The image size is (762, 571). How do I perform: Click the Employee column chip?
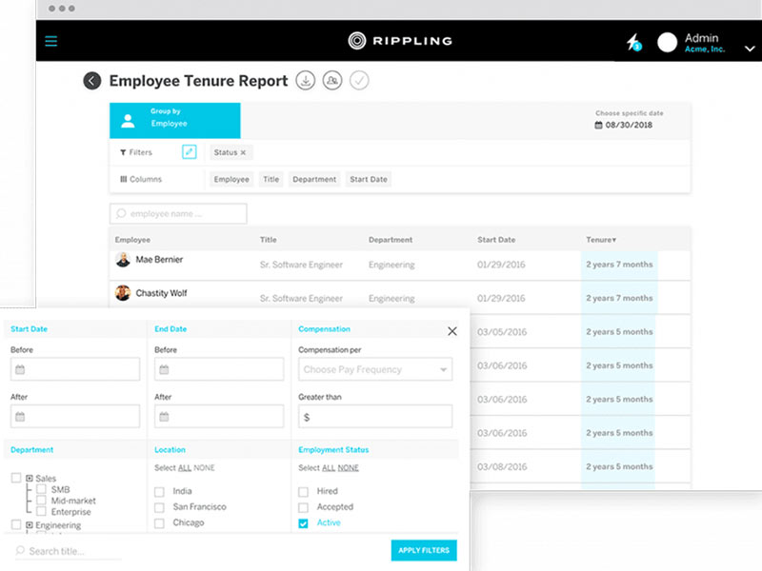point(231,179)
